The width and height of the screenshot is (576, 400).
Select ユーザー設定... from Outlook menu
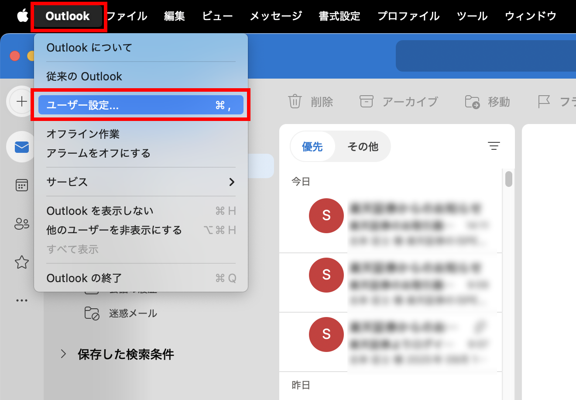(141, 105)
